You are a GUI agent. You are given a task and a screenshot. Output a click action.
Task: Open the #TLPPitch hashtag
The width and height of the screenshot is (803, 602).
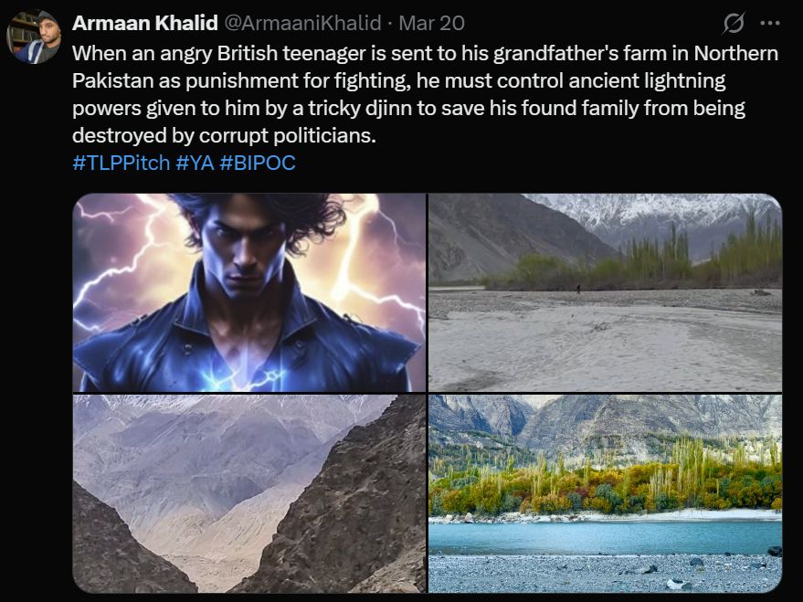121,163
